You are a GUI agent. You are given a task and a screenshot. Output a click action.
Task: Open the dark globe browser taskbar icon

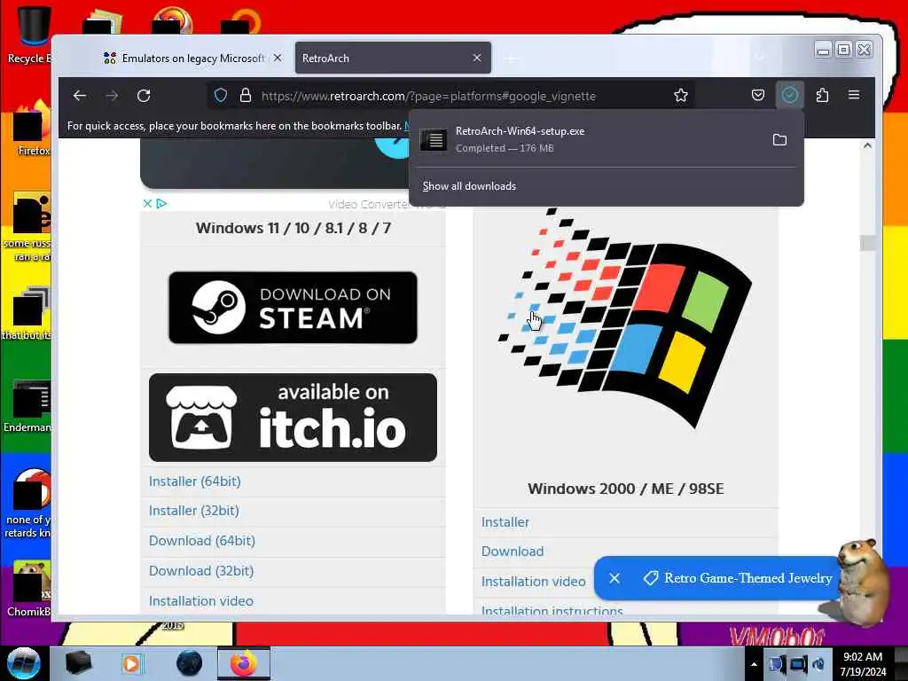(190, 663)
